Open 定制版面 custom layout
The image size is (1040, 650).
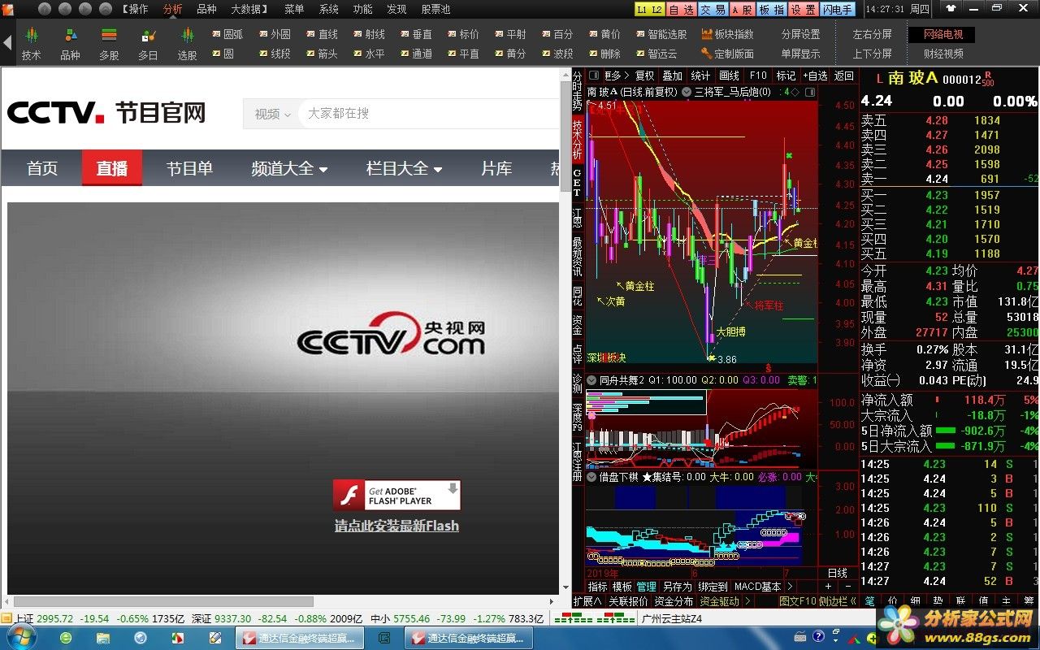(x=728, y=54)
